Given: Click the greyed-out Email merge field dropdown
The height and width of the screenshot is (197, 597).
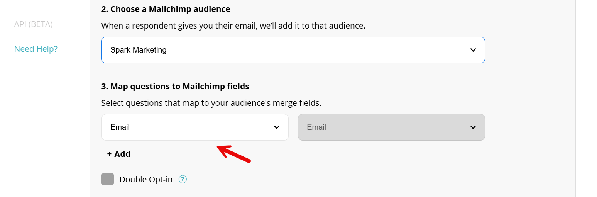Looking at the screenshot, I should tap(391, 127).
